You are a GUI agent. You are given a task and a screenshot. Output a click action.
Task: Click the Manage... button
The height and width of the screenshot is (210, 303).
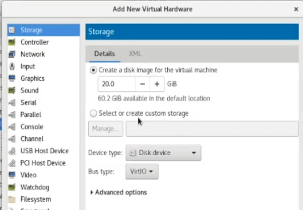[x=106, y=129]
